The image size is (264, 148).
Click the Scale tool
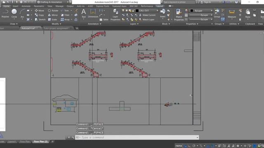coord(52,19)
